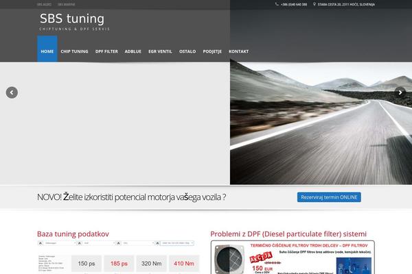Click the blurred road slider image
Image resolution: width=412 pixels, height=274 pixels.
tap(321, 123)
